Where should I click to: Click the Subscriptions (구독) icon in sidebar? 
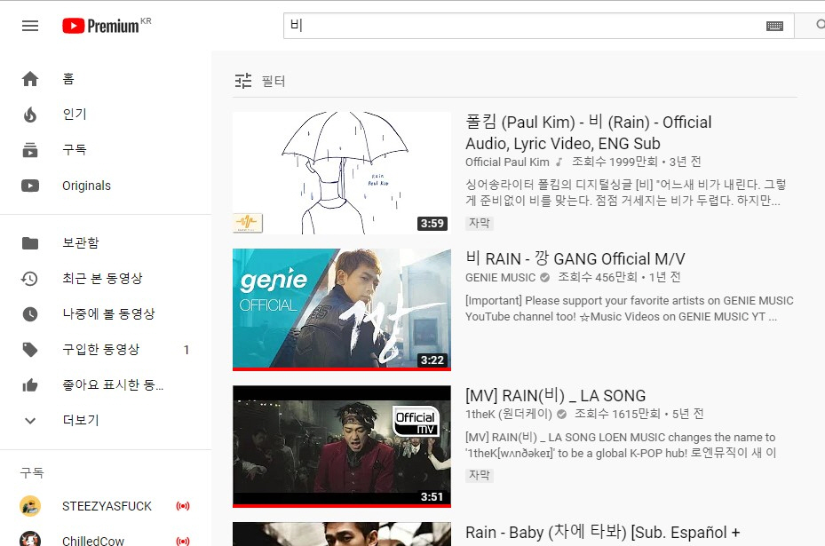(x=30, y=150)
